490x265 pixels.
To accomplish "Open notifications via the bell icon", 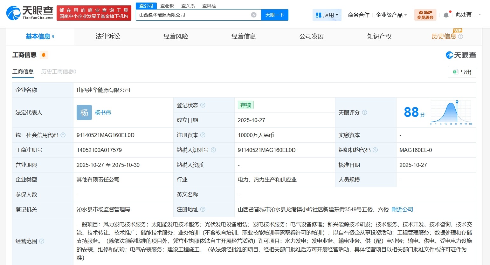I will (446, 14).
